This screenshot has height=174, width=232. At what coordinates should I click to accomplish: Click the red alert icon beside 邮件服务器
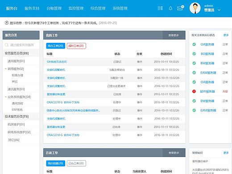coord(194,91)
